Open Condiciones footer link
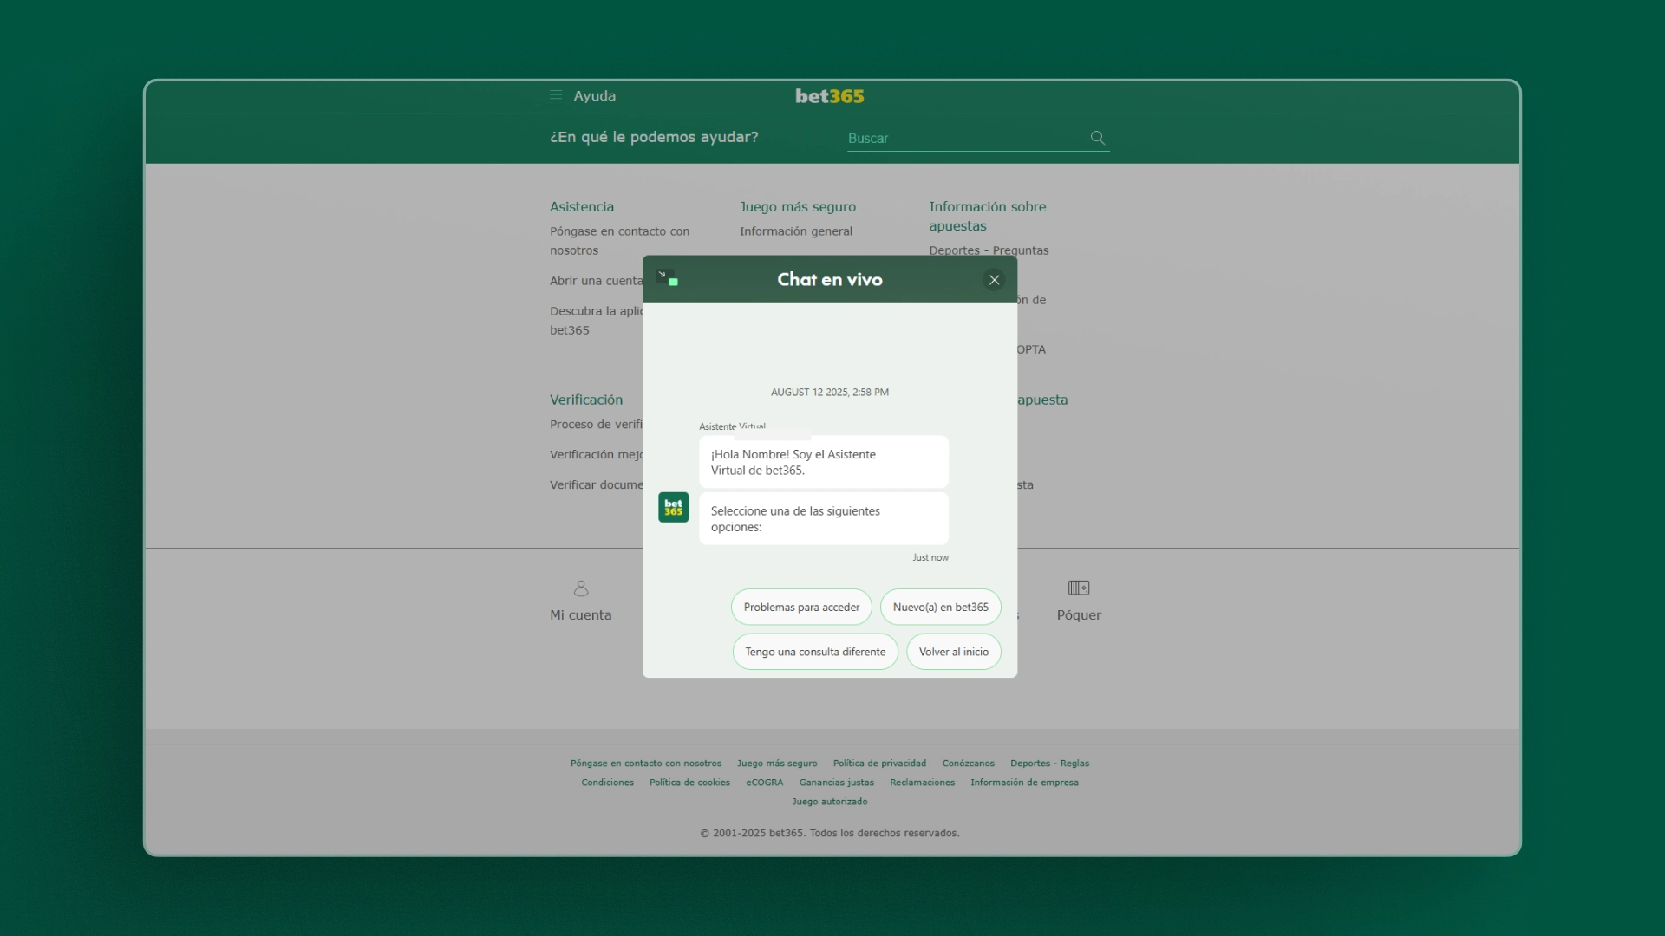This screenshot has width=1665, height=936. [607, 783]
